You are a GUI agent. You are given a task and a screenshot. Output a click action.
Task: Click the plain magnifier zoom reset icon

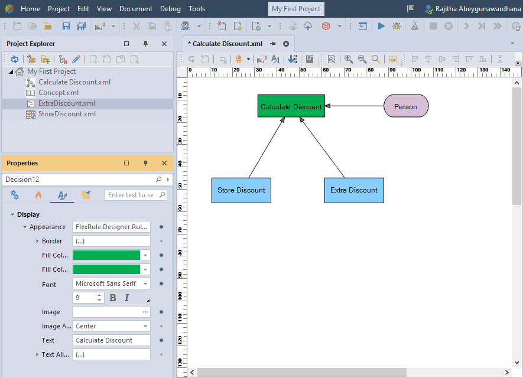point(376,59)
